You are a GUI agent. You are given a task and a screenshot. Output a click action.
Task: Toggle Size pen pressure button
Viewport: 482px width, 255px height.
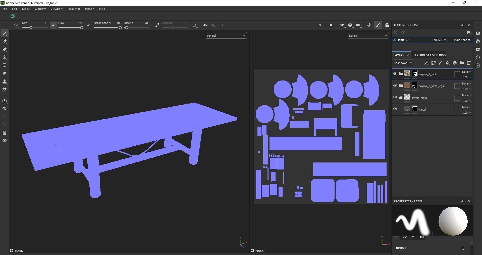click(x=53, y=25)
